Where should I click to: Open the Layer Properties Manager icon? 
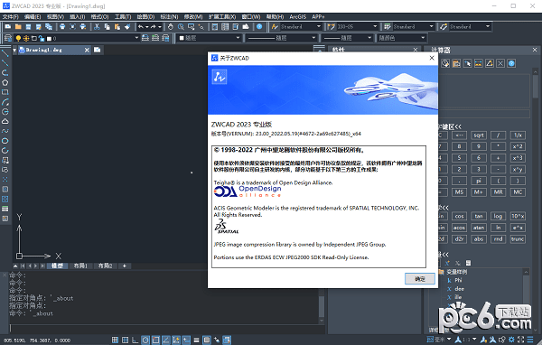(x=7, y=38)
